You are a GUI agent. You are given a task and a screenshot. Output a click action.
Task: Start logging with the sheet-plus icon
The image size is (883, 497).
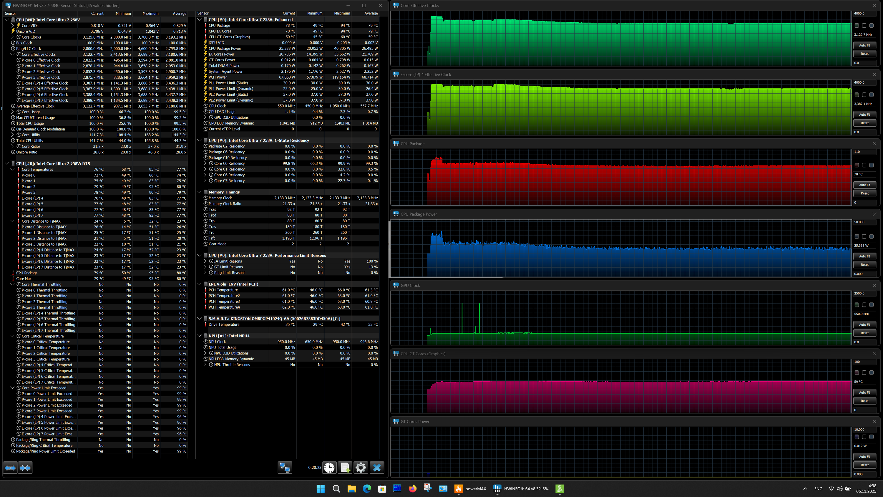point(345,468)
